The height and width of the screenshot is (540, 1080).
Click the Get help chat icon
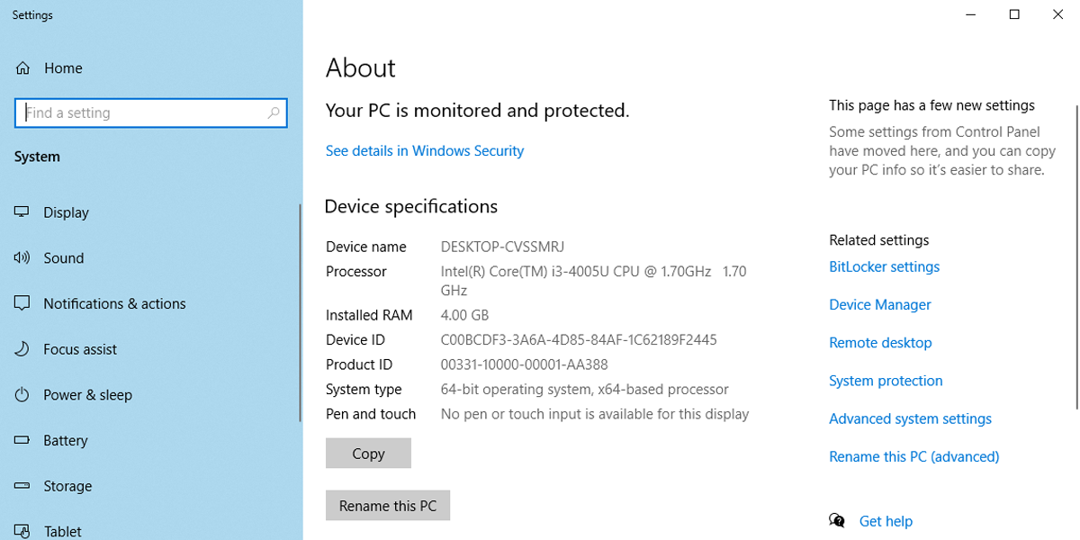click(837, 520)
